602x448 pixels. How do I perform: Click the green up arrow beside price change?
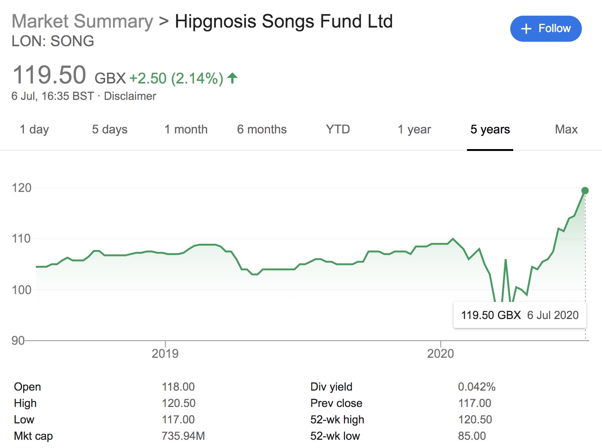[232, 78]
